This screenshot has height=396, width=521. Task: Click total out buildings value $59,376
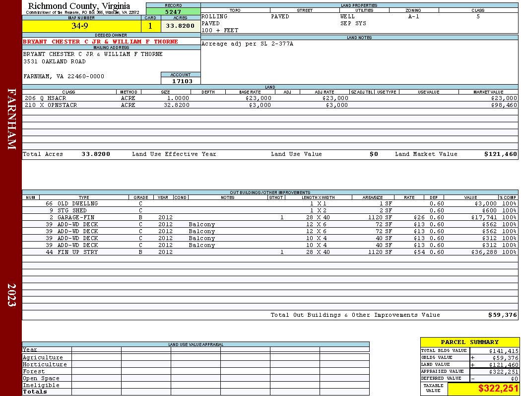pos(503,315)
